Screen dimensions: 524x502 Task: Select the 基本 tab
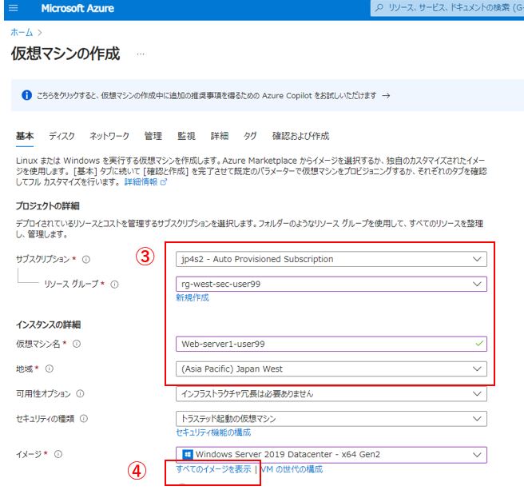point(25,136)
